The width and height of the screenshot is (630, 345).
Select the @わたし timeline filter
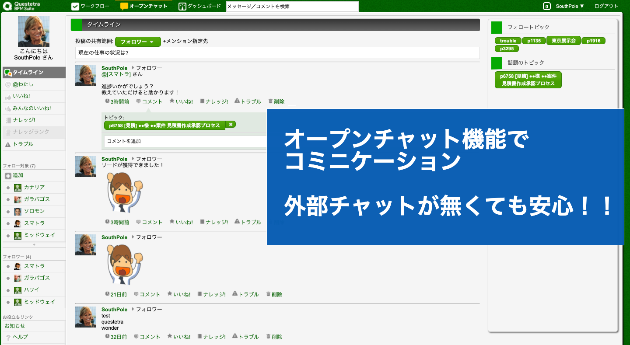(23, 84)
